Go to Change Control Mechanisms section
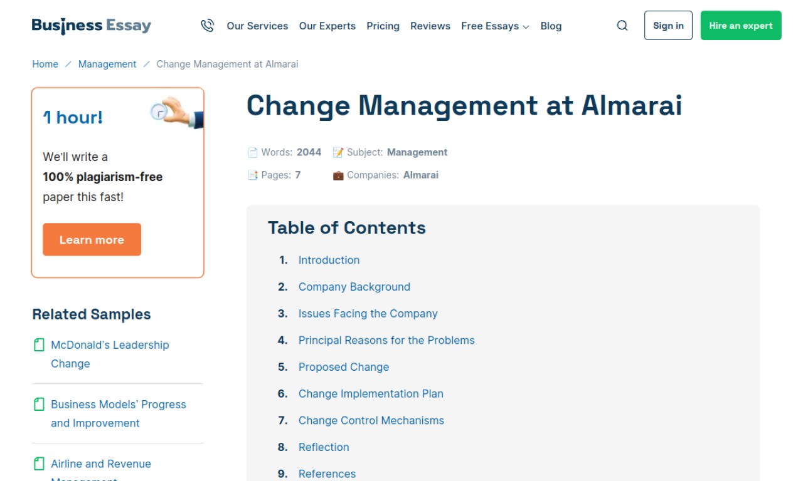803x481 pixels. (371, 420)
